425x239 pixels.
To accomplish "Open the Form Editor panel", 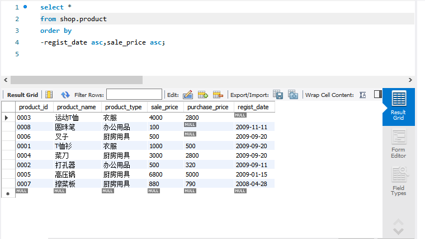I will pos(398,144).
